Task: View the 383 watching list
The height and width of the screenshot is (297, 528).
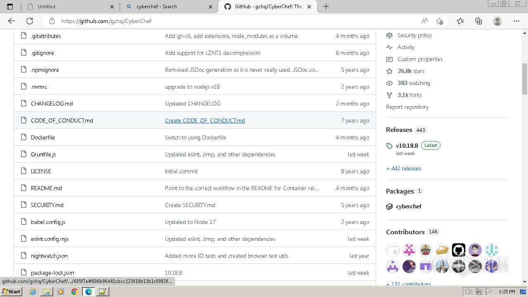Action: 414,83
